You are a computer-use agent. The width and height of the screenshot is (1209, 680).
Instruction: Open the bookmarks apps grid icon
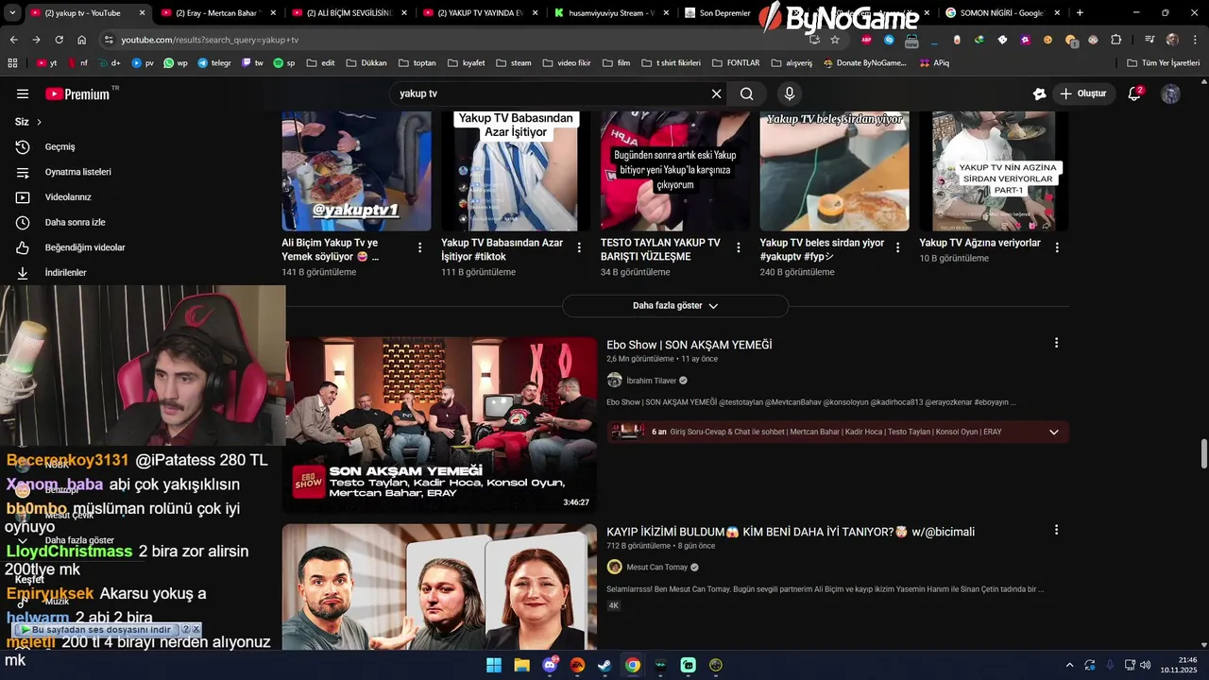12,63
